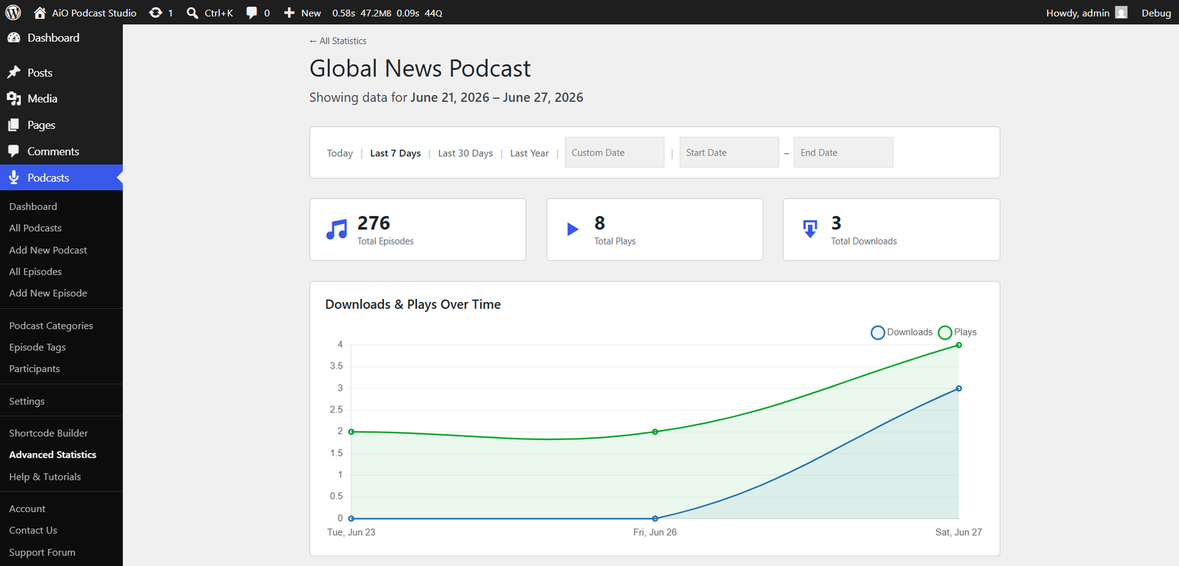Toggle the Plays legend circle in chart
The width and height of the screenshot is (1179, 566).
(945, 332)
